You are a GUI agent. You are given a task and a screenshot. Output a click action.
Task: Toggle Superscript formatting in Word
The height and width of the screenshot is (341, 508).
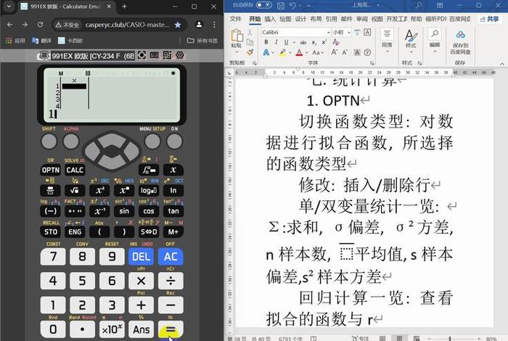pyautogui.click(x=324, y=42)
